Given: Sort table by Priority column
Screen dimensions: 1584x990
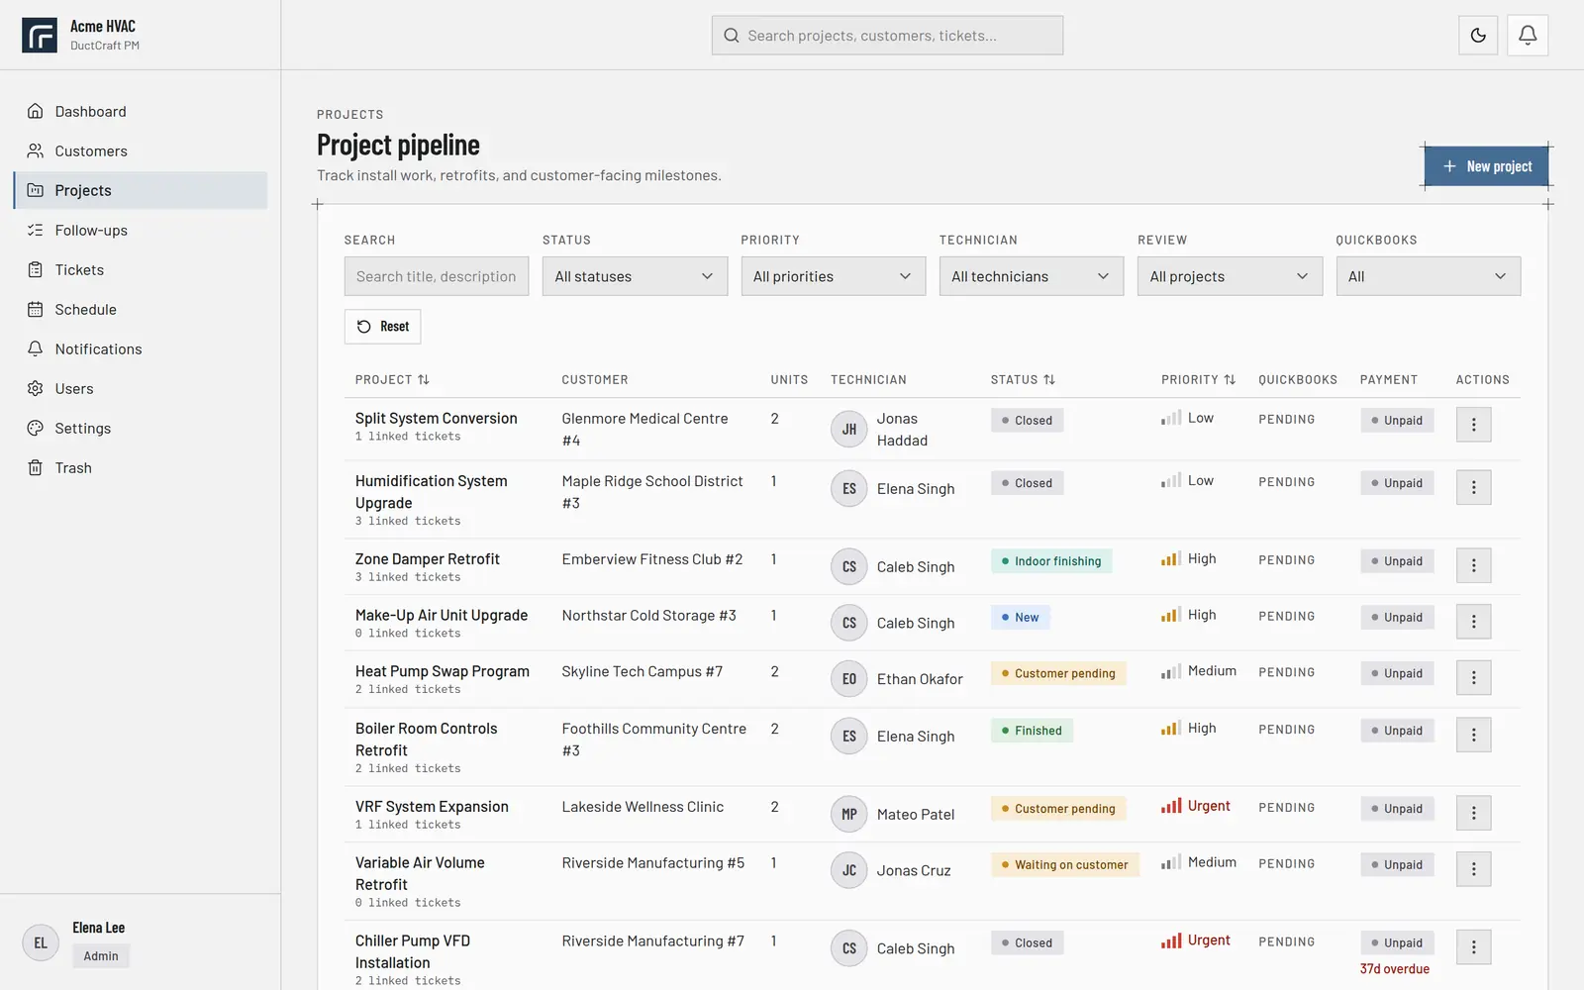Looking at the screenshot, I should 1198,380.
